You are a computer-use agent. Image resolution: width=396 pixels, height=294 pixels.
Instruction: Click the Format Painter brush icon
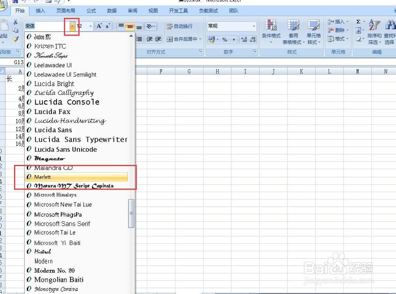click(x=15, y=39)
